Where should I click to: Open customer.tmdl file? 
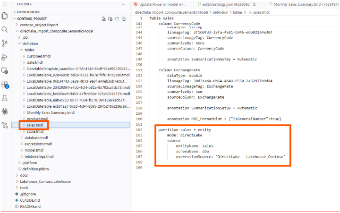pyautogui.click(x=39, y=56)
